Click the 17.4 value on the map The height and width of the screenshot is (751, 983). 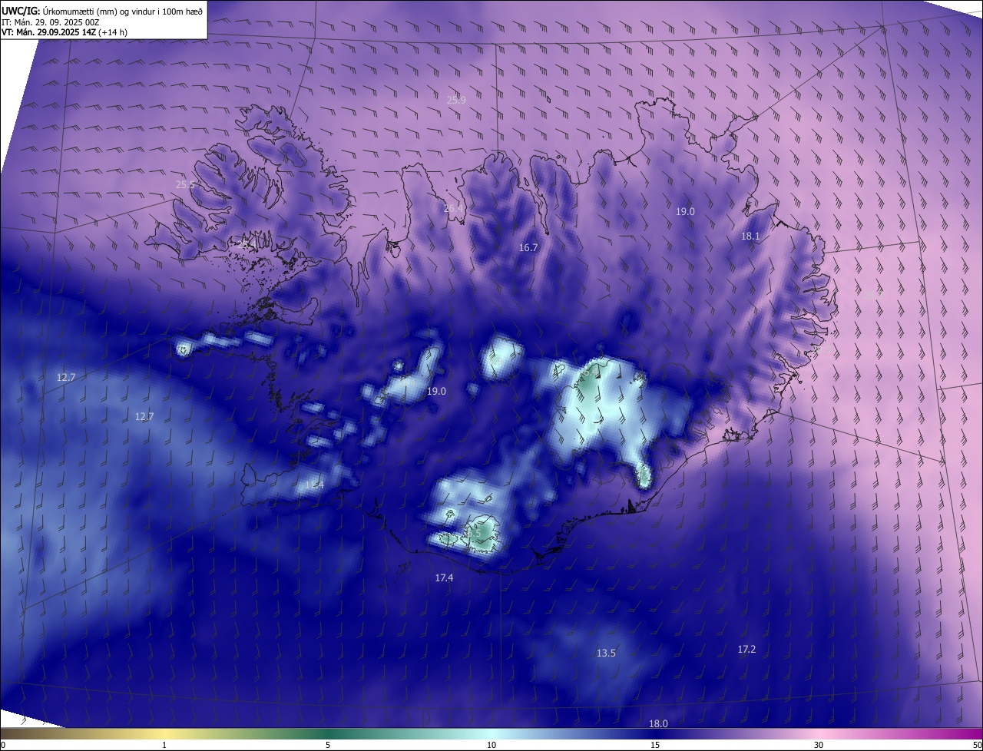click(444, 577)
